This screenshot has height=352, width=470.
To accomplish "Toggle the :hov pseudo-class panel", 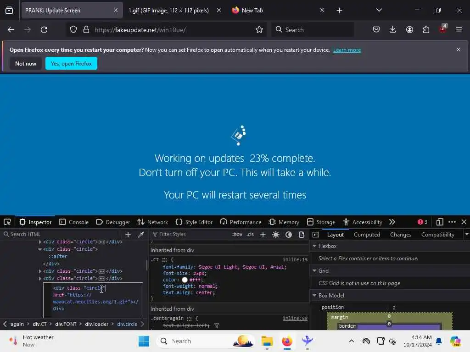I will 237,234.
